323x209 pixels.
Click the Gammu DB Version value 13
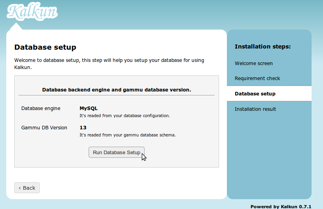click(x=83, y=127)
